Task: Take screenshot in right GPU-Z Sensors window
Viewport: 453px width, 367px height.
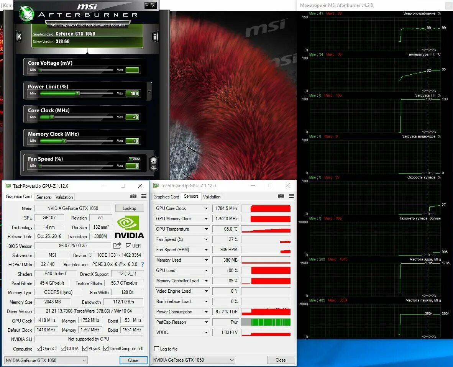Action: tap(281, 196)
